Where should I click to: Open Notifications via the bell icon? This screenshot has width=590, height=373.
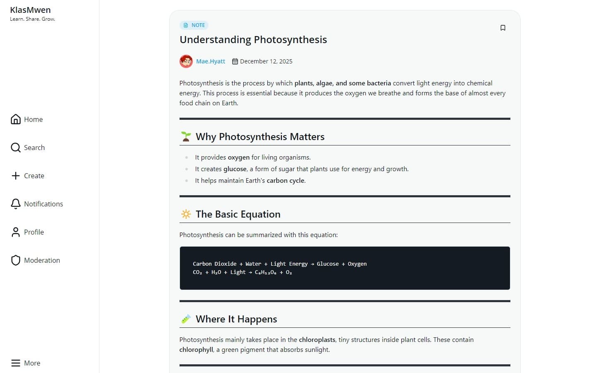tap(15, 203)
